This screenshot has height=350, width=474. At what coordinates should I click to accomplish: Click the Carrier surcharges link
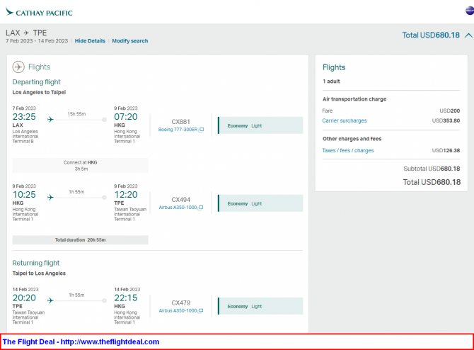click(x=345, y=120)
